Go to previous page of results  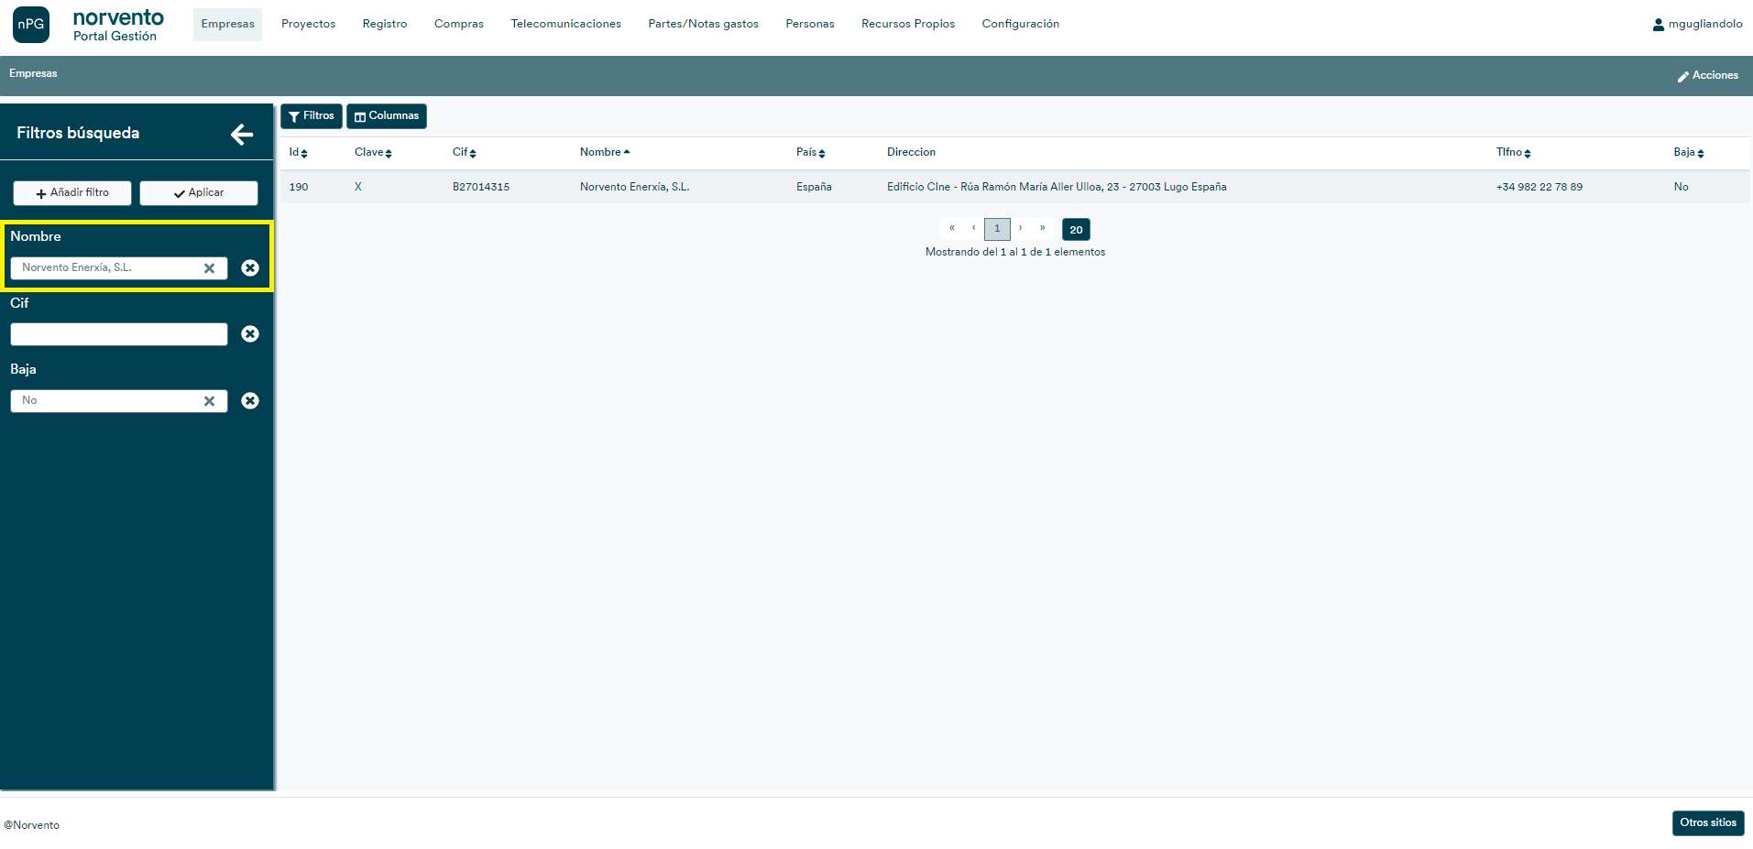(x=974, y=229)
